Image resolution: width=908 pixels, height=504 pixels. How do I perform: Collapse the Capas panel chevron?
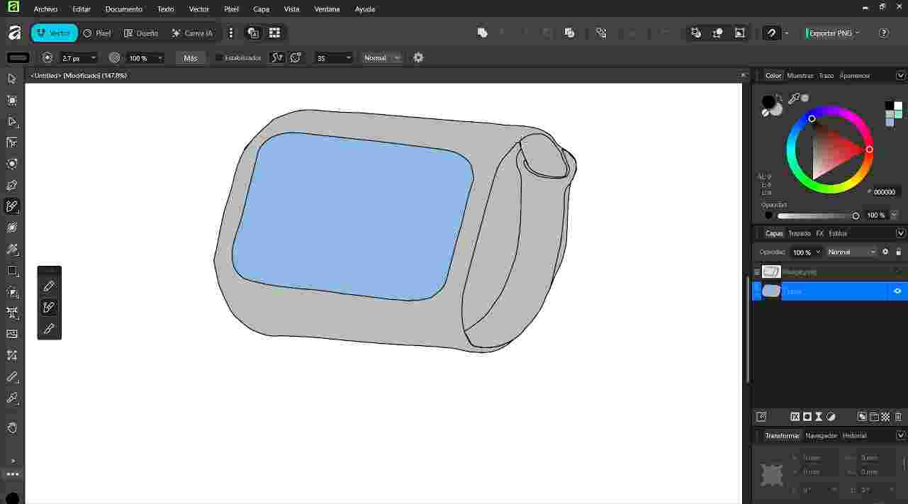click(901, 233)
